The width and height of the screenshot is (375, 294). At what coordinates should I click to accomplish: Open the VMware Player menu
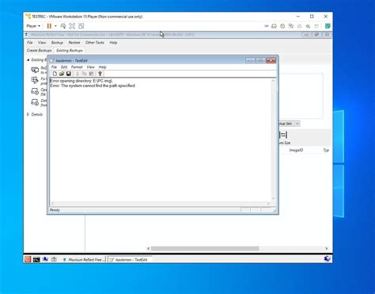pyautogui.click(x=33, y=26)
